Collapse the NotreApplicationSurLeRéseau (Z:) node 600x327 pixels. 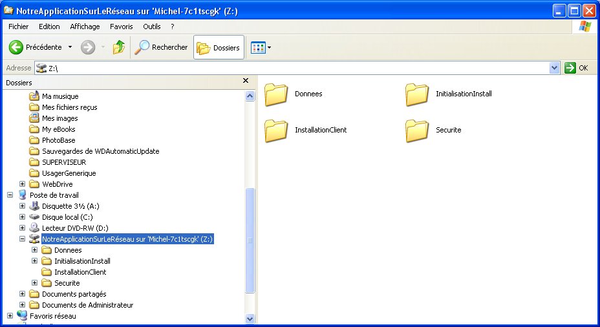(x=22, y=238)
